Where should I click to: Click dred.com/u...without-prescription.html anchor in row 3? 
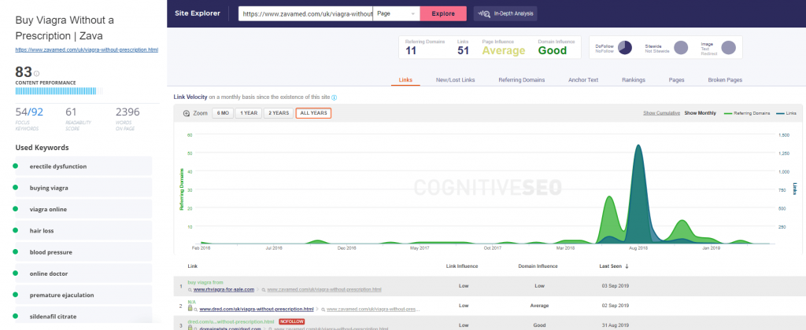click(231, 322)
